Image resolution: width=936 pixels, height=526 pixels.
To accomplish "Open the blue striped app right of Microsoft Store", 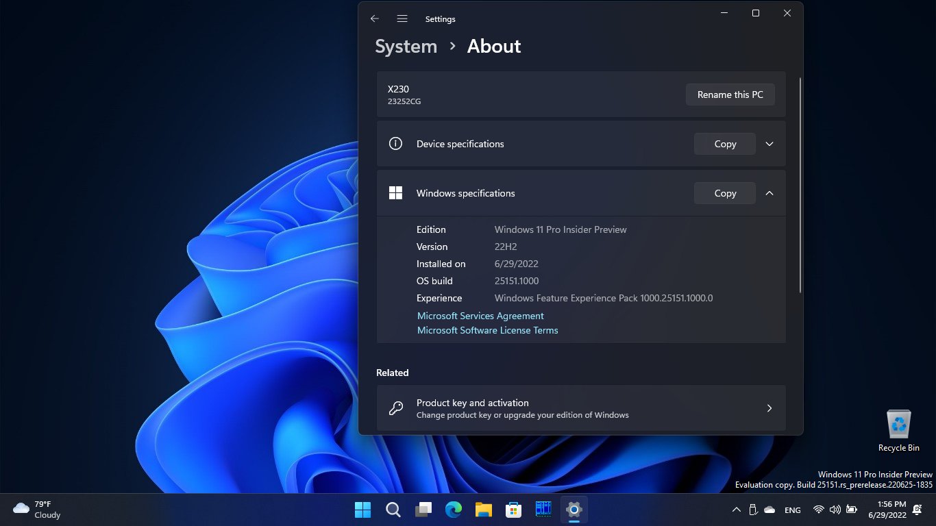I will (543, 510).
